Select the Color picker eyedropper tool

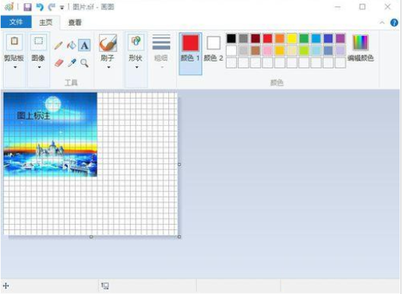tap(72, 63)
